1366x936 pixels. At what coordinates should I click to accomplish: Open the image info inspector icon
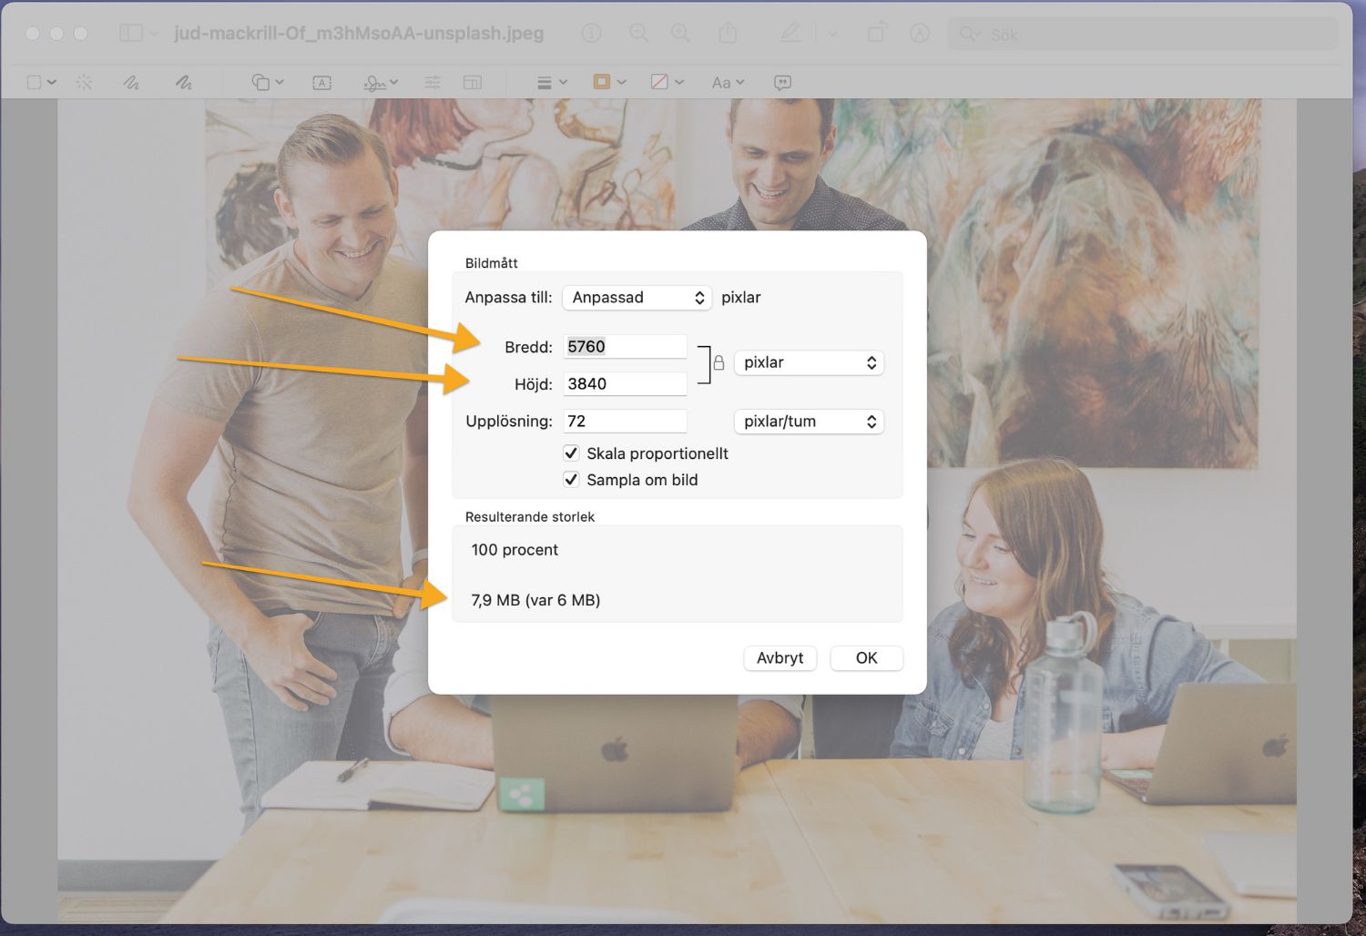pyautogui.click(x=592, y=34)
